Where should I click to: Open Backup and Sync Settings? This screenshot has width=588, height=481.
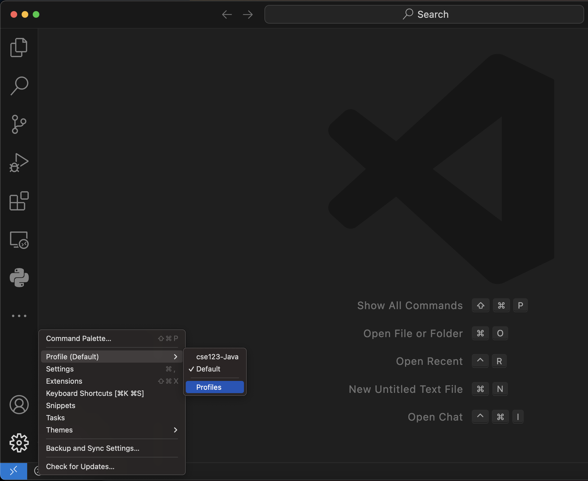tap(93, 448)
